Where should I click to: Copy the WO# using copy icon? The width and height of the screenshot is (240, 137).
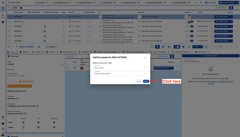pyautogui.click(x=62, y=65)
